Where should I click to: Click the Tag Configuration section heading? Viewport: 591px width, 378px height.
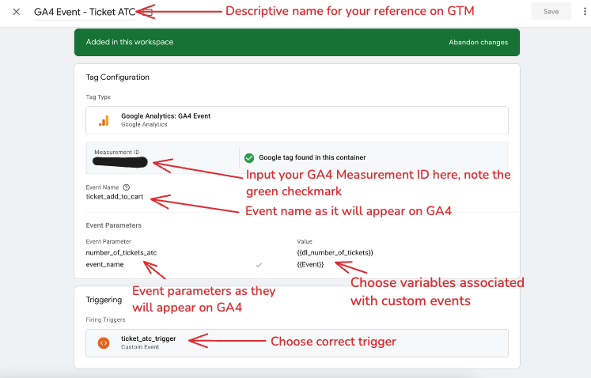[x=118, y=77]
